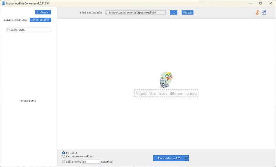Image resolution: width=276 pixels, height=167 pixels.
Task: Click the 'minute(s)' label
Action: click(x=107, y=162)
